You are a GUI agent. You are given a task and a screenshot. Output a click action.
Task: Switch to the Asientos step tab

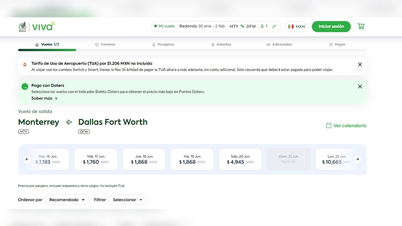pos(221,44)
